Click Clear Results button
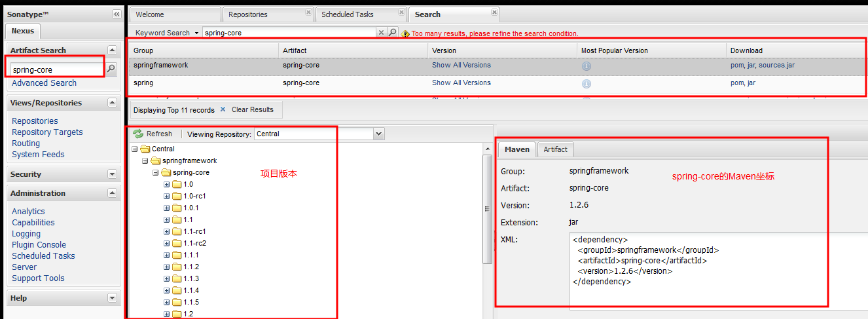 point(252,109)
